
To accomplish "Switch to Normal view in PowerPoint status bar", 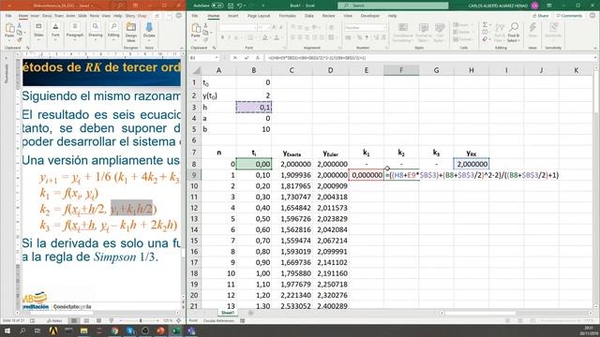I will pyautogui.click(x=74, y=320).
